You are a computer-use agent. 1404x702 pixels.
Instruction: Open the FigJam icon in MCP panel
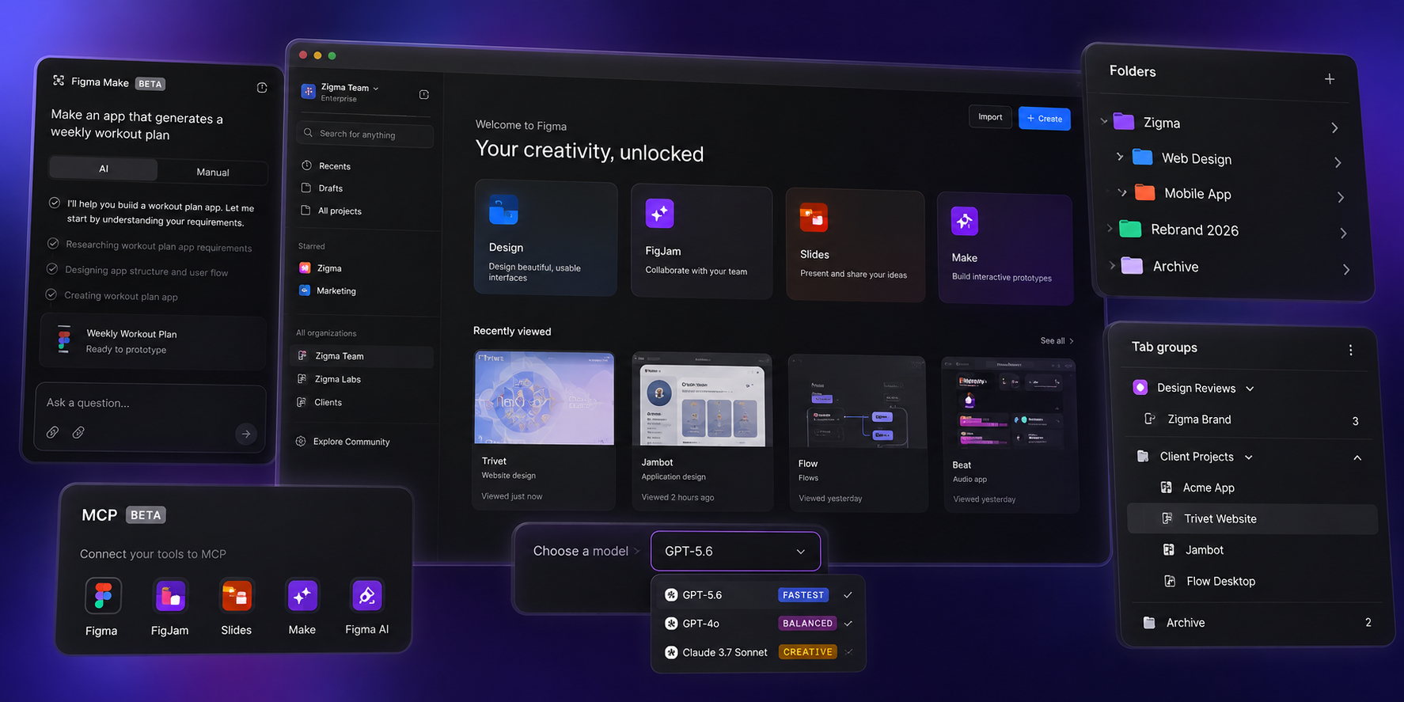pyautogui.click(x=170, y=596)
